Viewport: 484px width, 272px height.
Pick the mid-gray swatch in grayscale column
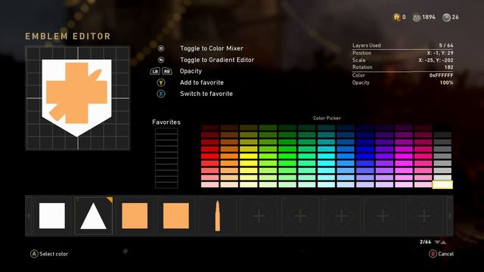click(442, 156)
